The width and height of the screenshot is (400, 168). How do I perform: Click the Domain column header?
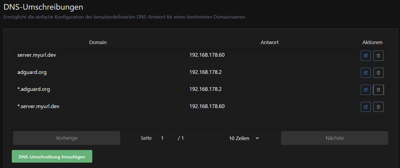(98, 42)
